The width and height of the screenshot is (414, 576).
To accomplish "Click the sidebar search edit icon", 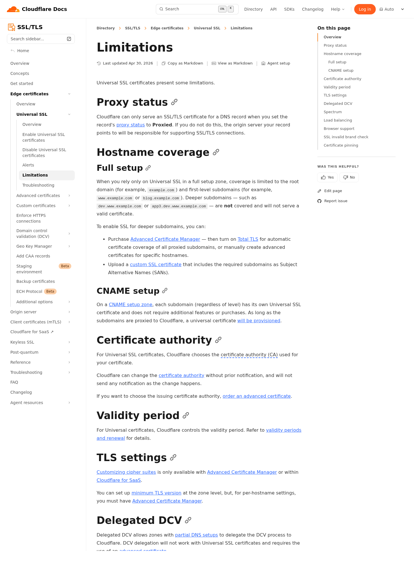I will [69, 39].
